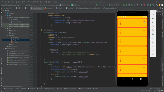Open the Pixel 3a API 30 device dropdown
The height and width of the screenshot is (92, 164).
point(115,5)
